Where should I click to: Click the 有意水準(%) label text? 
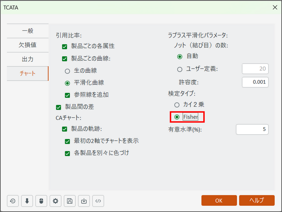pos(185,129)
